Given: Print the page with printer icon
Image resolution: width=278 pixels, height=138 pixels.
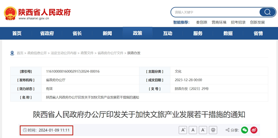Looking at the screenshot, I should tap(213, 130).
